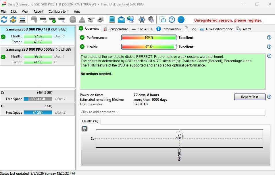The width and height of the screenshot is (275, 175).
Task: Click the blue Refresh arrows toolbar icon
Action: point(4,20)
